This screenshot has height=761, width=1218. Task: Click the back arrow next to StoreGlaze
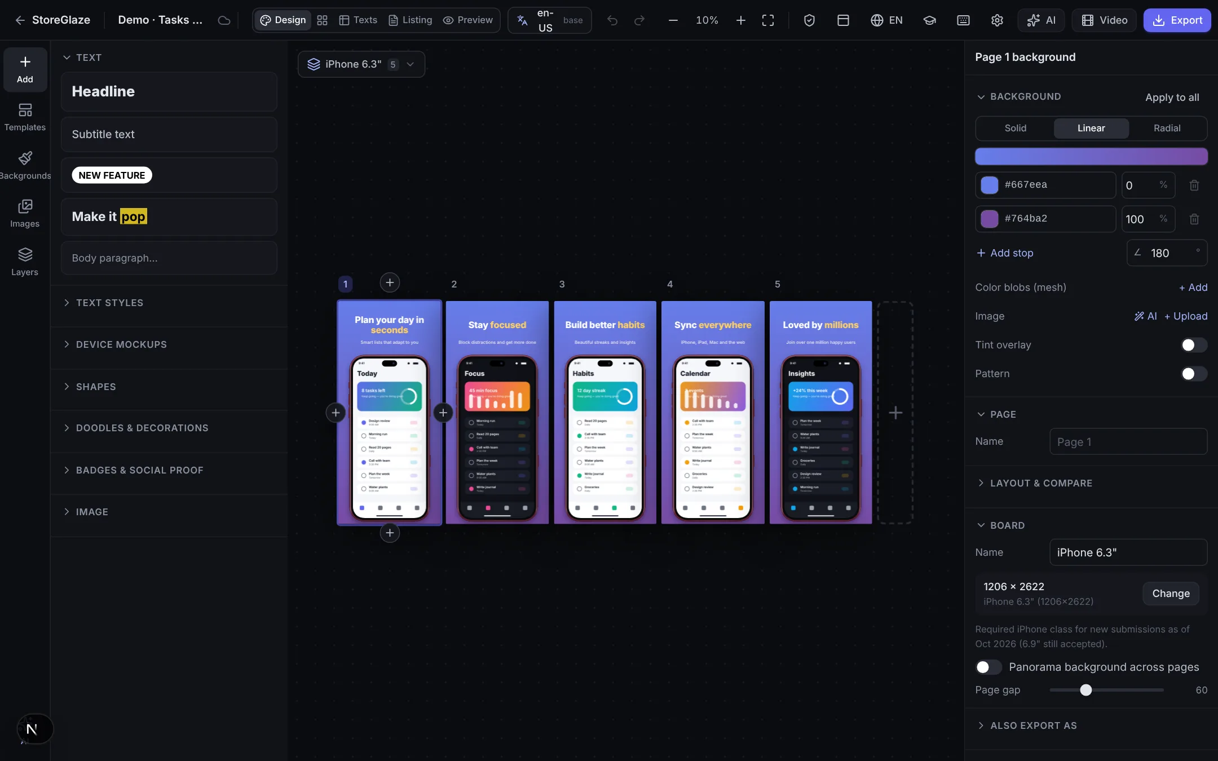(20, 20)
